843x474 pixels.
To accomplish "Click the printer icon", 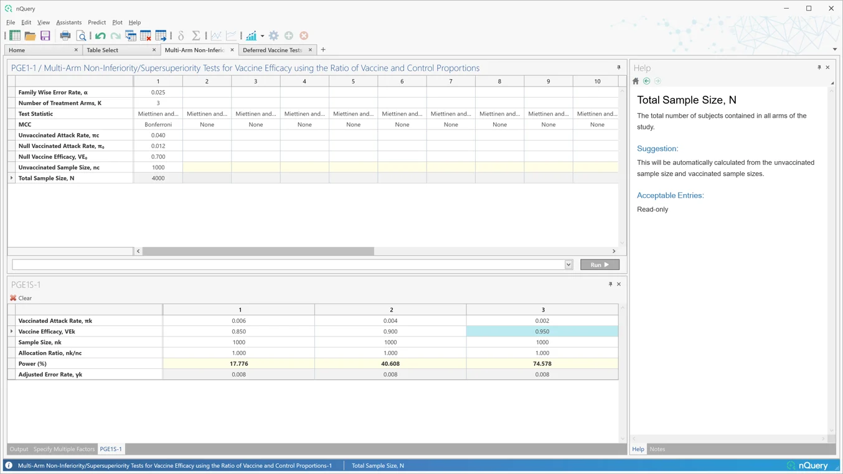I will point(65,36).
